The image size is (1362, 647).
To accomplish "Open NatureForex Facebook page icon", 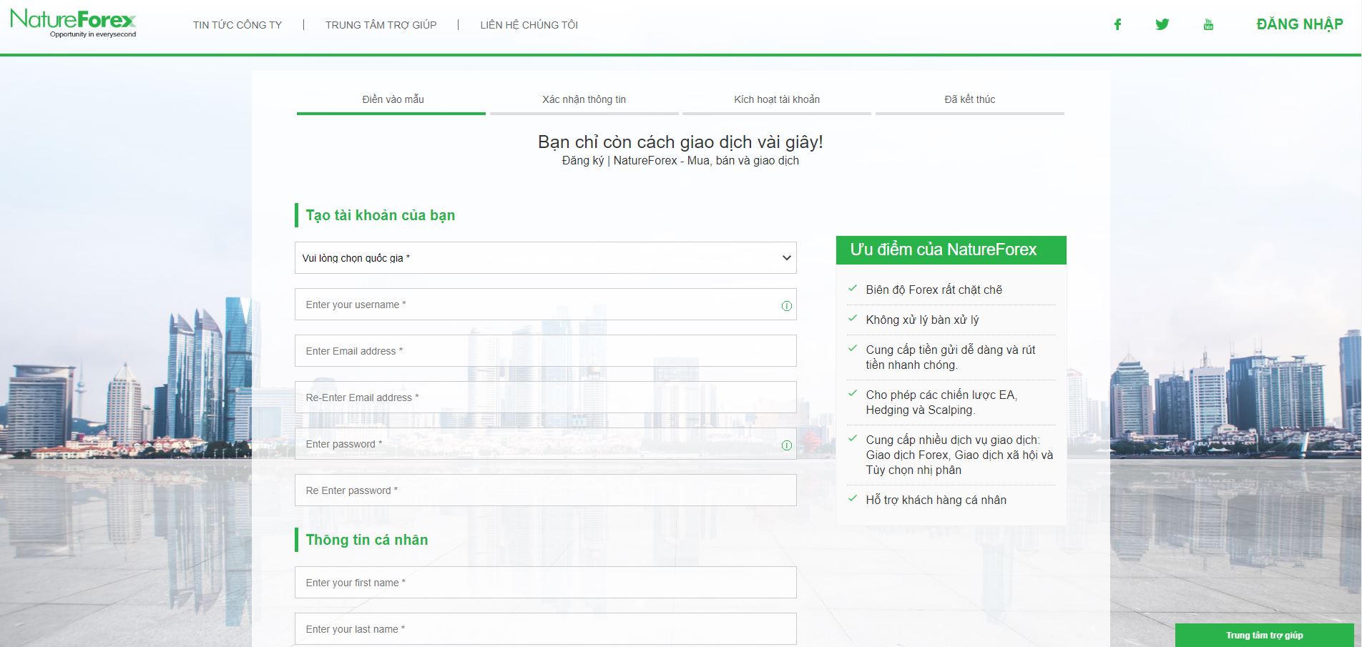I will click(1117, 24).
